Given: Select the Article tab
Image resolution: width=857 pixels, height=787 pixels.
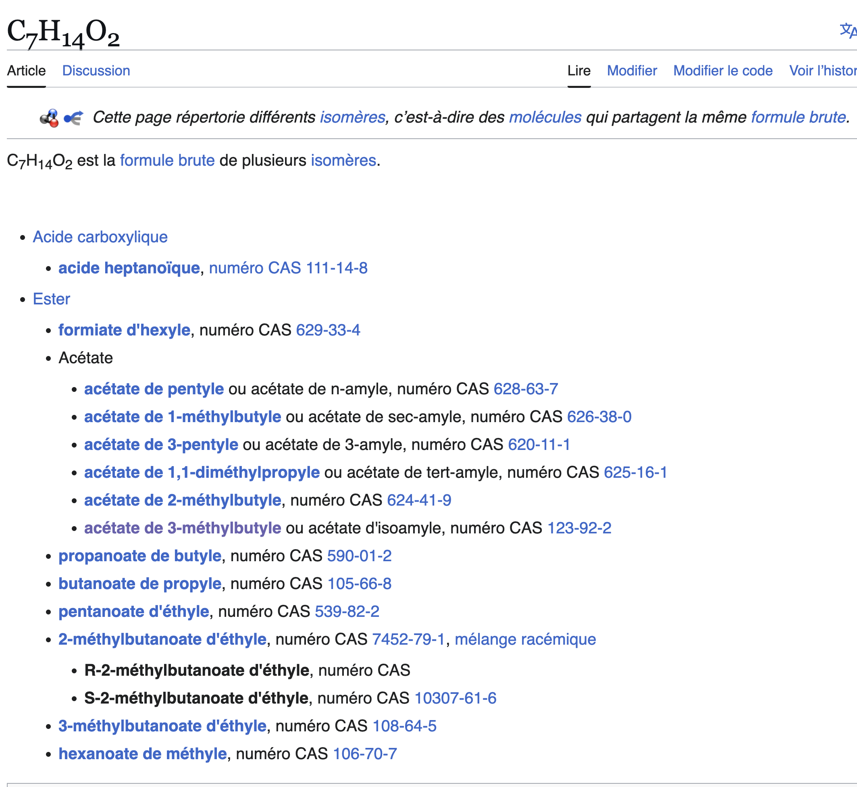Looking at the screenshot, I should click(x=26, y=71).
